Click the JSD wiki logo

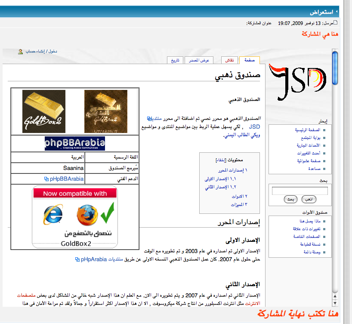(x=297, y=82)
